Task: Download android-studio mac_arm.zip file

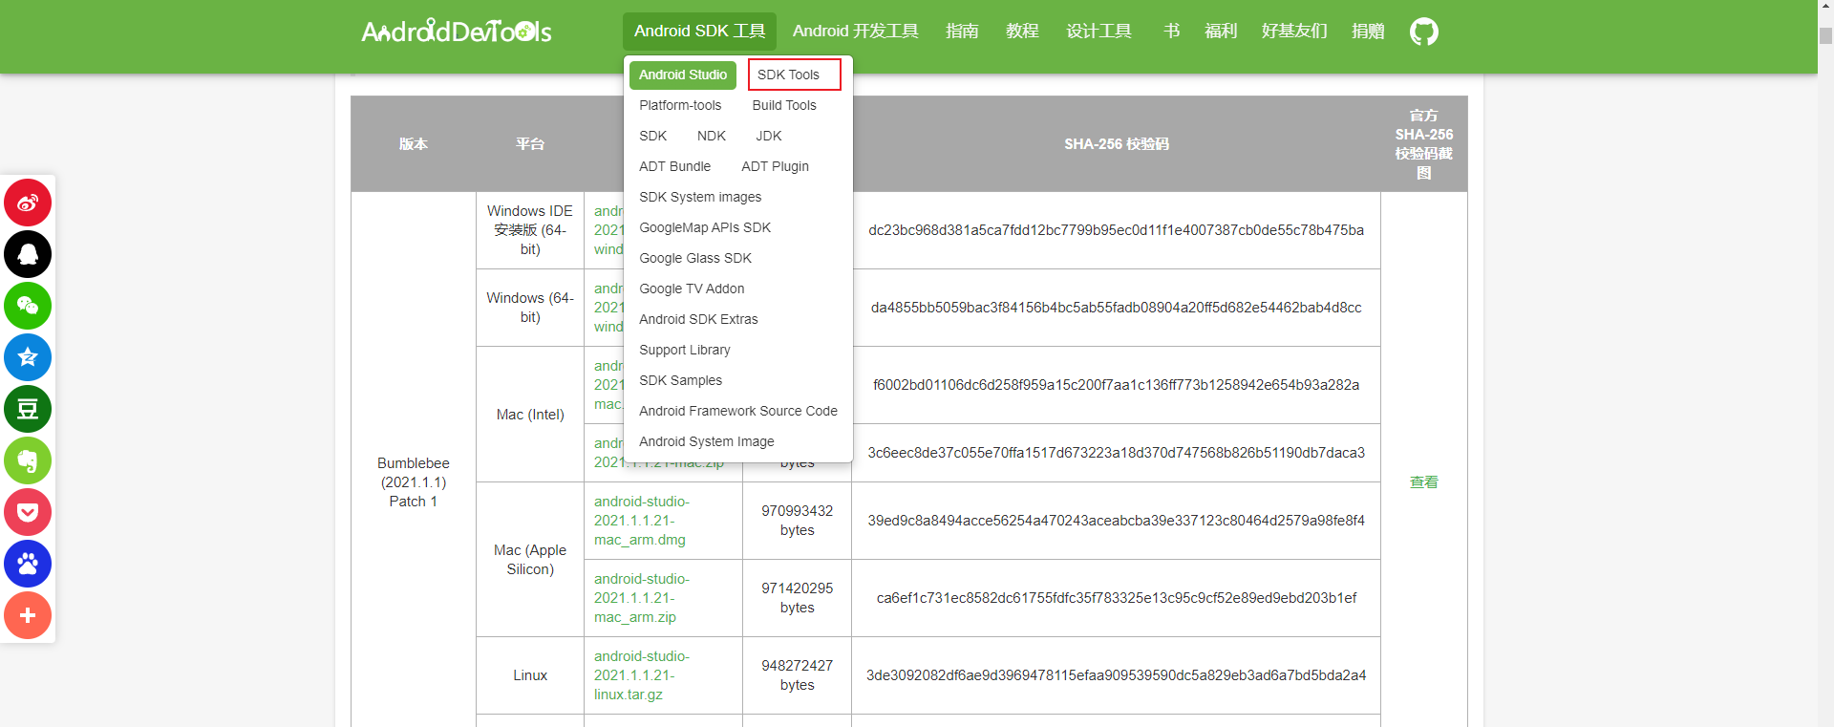Action: coord(641,598)
